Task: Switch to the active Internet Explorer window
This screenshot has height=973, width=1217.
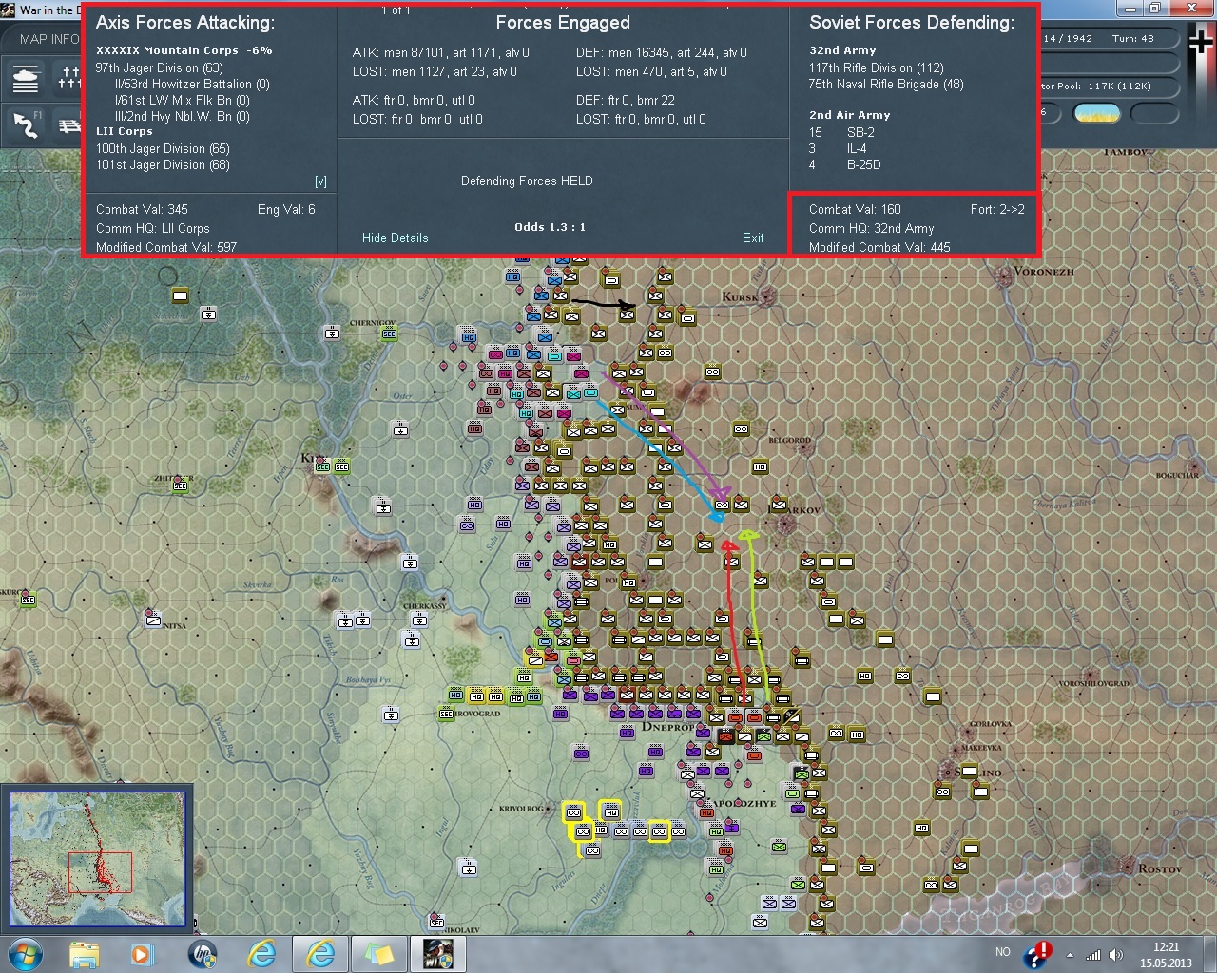Action: coord(320,954)
